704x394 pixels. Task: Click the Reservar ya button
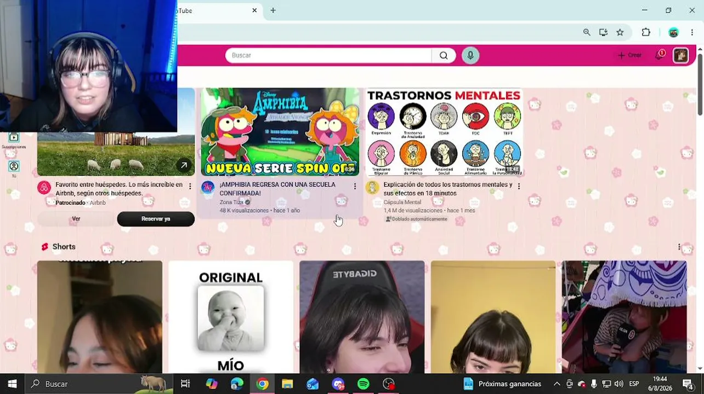(x=156, y=219)
